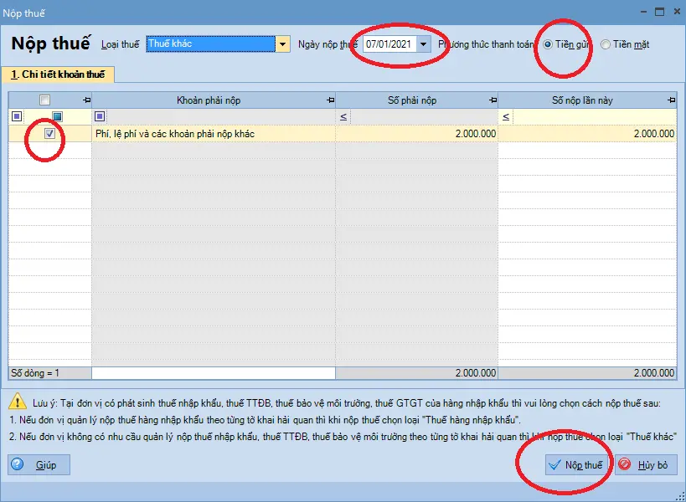Pin the "Khoản phải nộp" column
Image resolution: width=686 pixels, height=502 pixels.
(331, 100)
